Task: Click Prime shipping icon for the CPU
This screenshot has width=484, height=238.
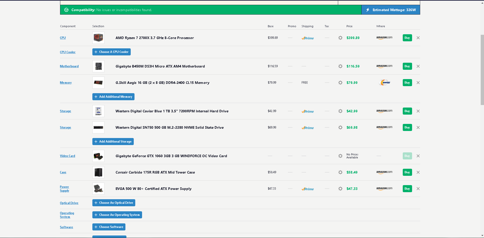Action: pyautogui.click(x=308, y=38)
